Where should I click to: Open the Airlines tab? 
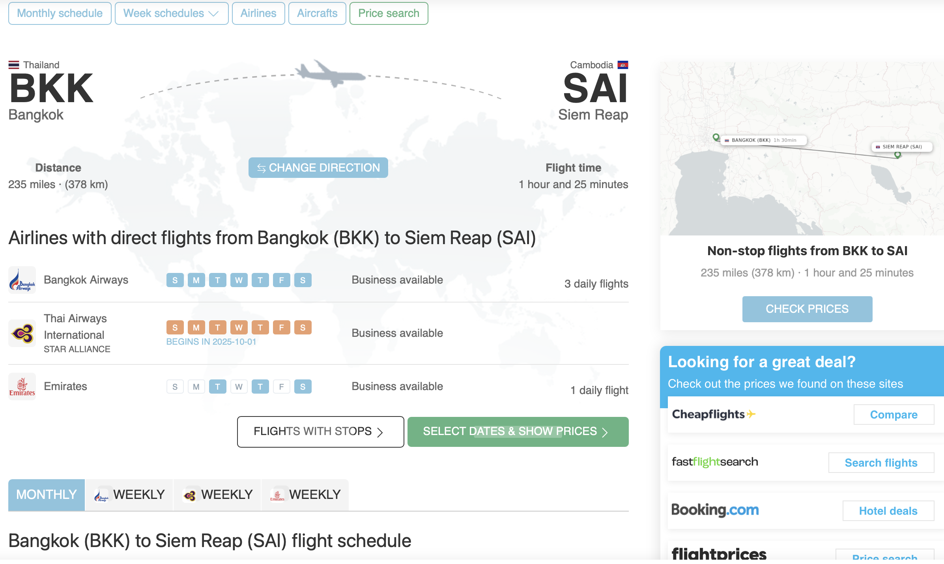[258, 13]
